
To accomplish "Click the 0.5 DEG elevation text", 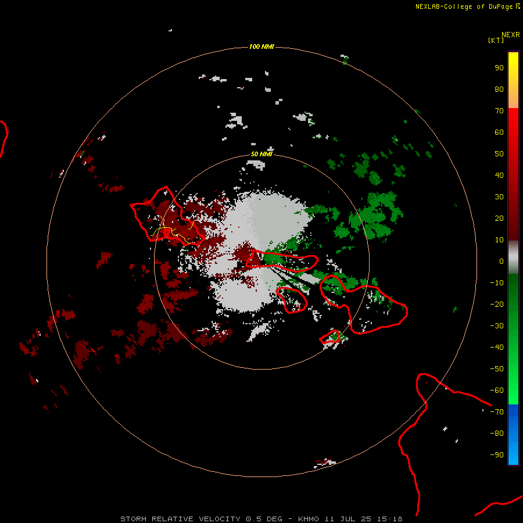I will coord(264,519).
